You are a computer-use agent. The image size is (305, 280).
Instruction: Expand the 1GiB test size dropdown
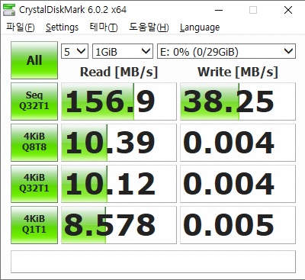[x=123, y=51]
